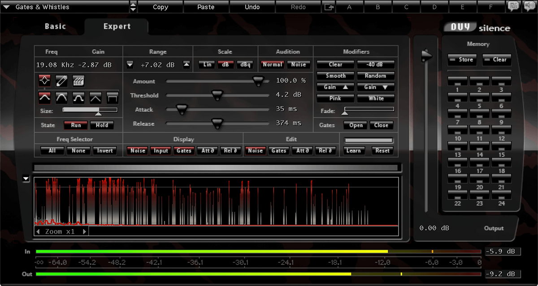Select preset slot B in top bar
The width and height of the screenshot is (538, 286).
click(377, 7)
